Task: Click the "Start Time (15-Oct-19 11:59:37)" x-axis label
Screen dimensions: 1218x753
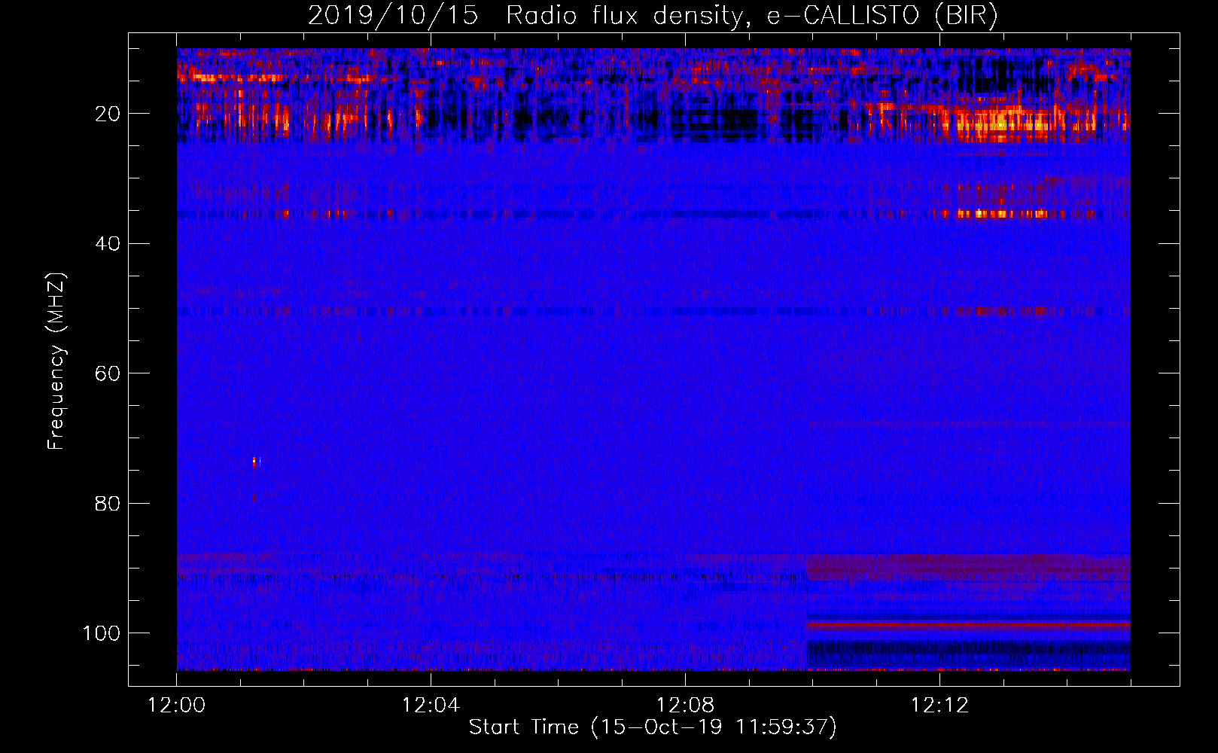Action: click(x=653, y=727)
